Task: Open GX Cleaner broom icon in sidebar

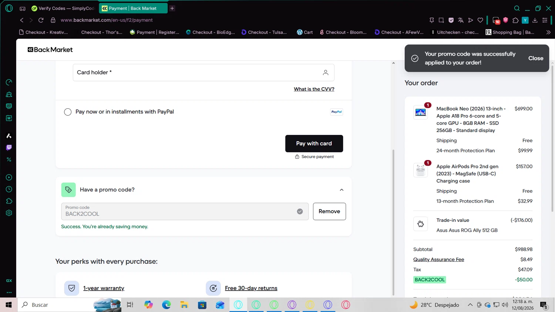Action: [9, 94]
